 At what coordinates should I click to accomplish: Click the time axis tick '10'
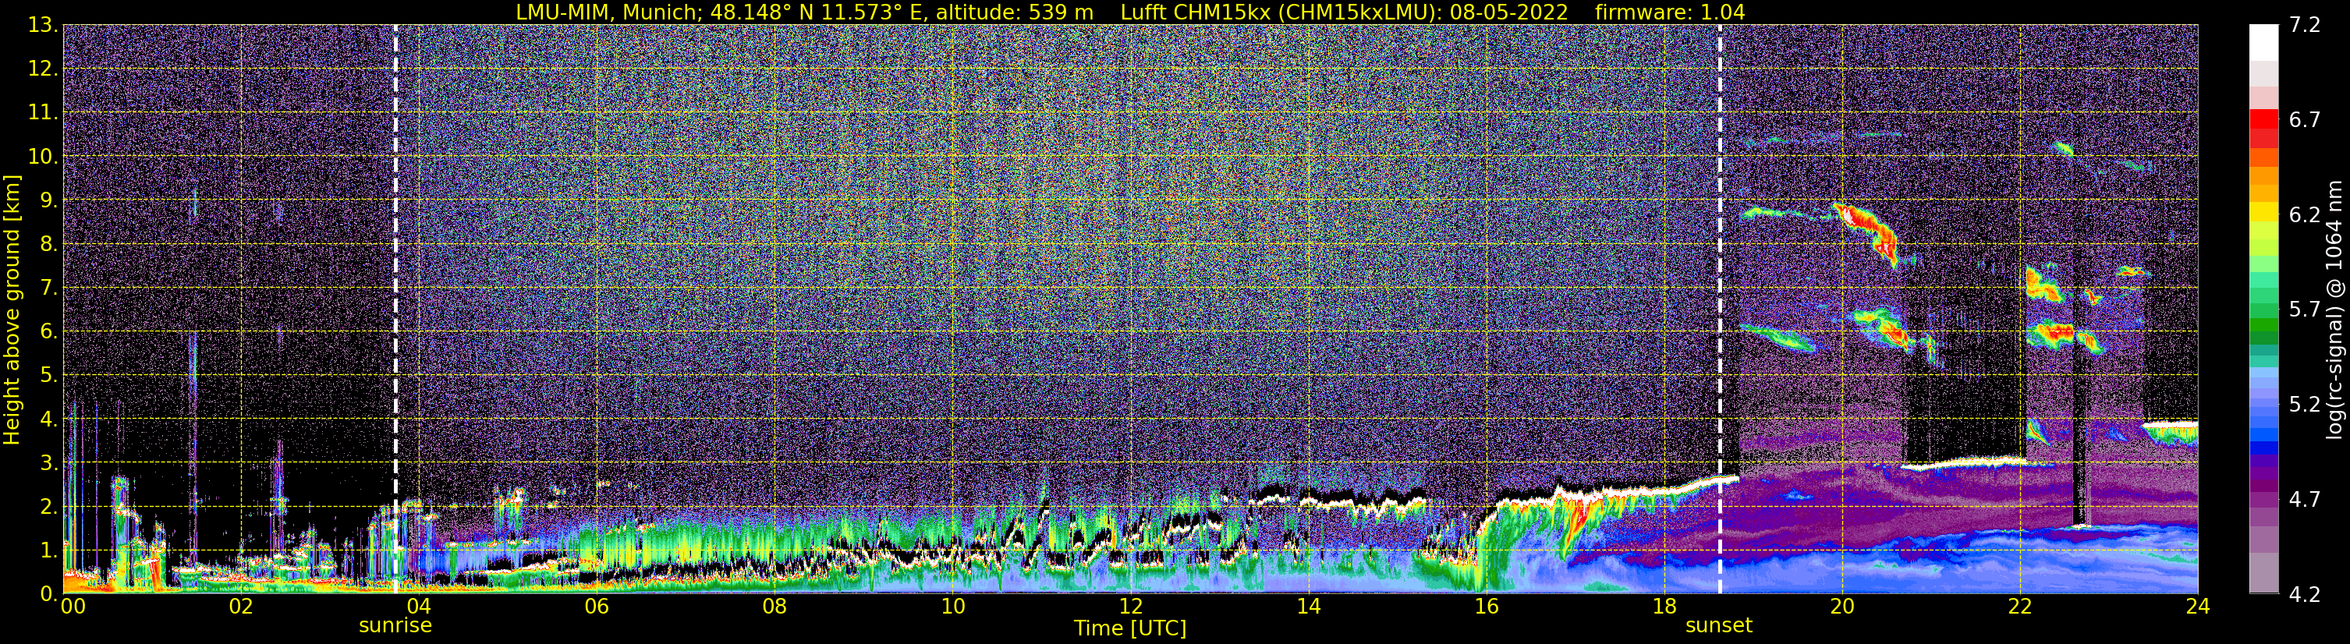(x=952, y=607)
